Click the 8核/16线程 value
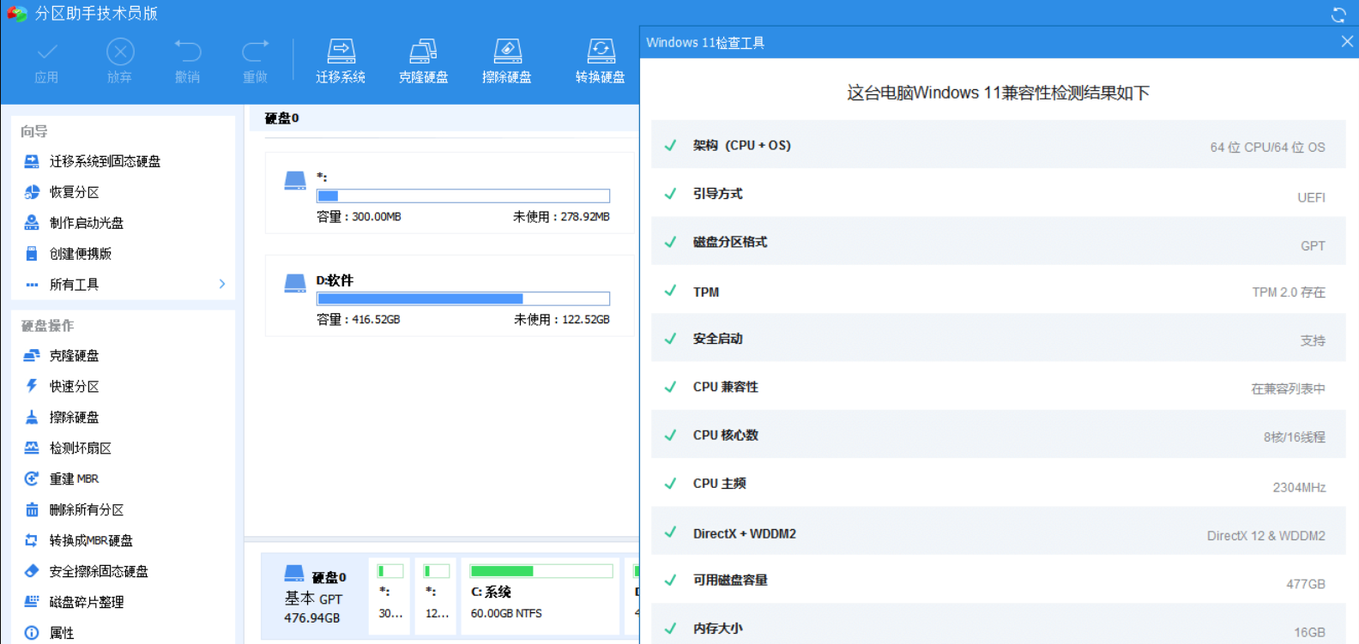 [x=1295, y=437]
